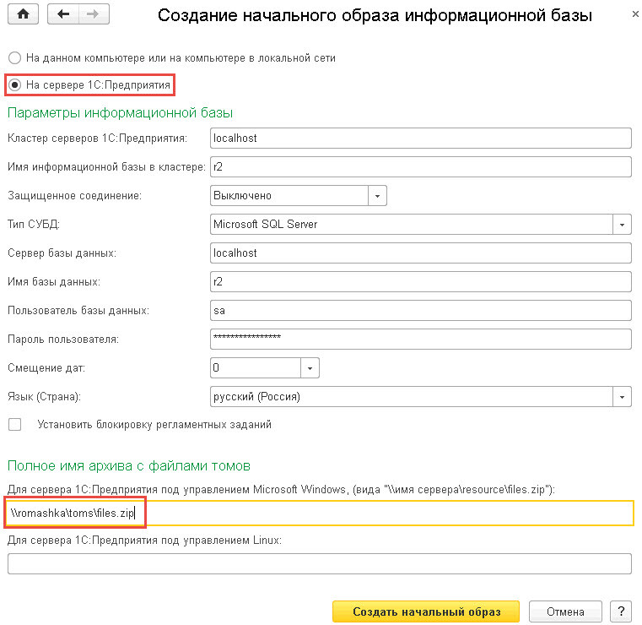Focus the 'Кластер серверов 1С:Предприятия' field

point(420,139)
